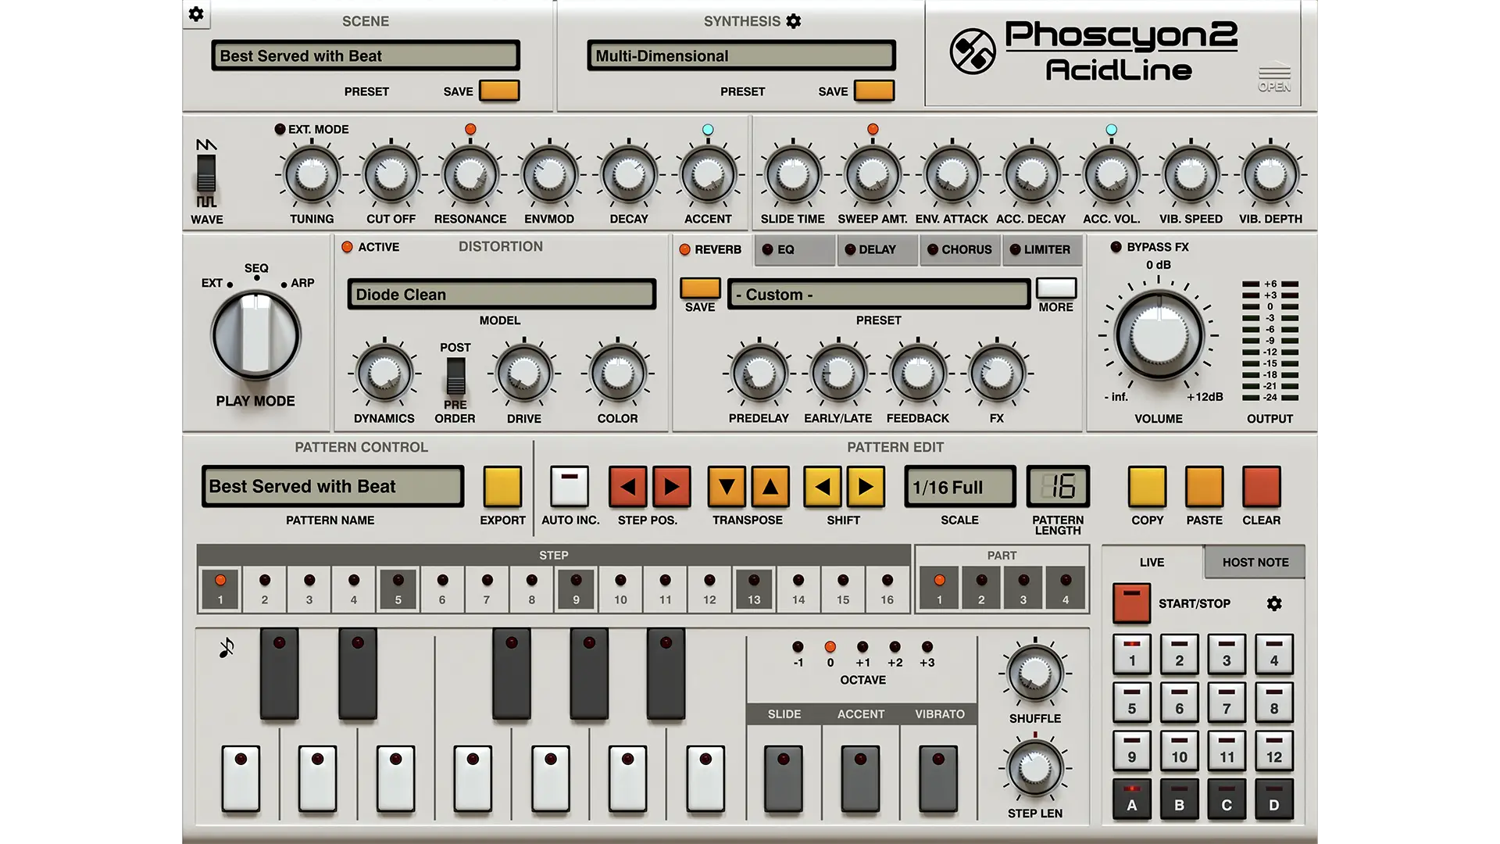Click the PRESET label under Scene

point(366,91)
